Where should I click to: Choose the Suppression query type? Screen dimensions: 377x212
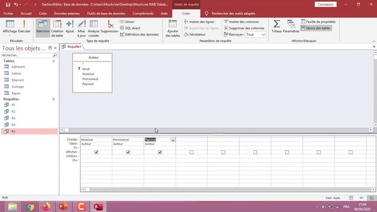pyautogui.click(x=110, y=26)
